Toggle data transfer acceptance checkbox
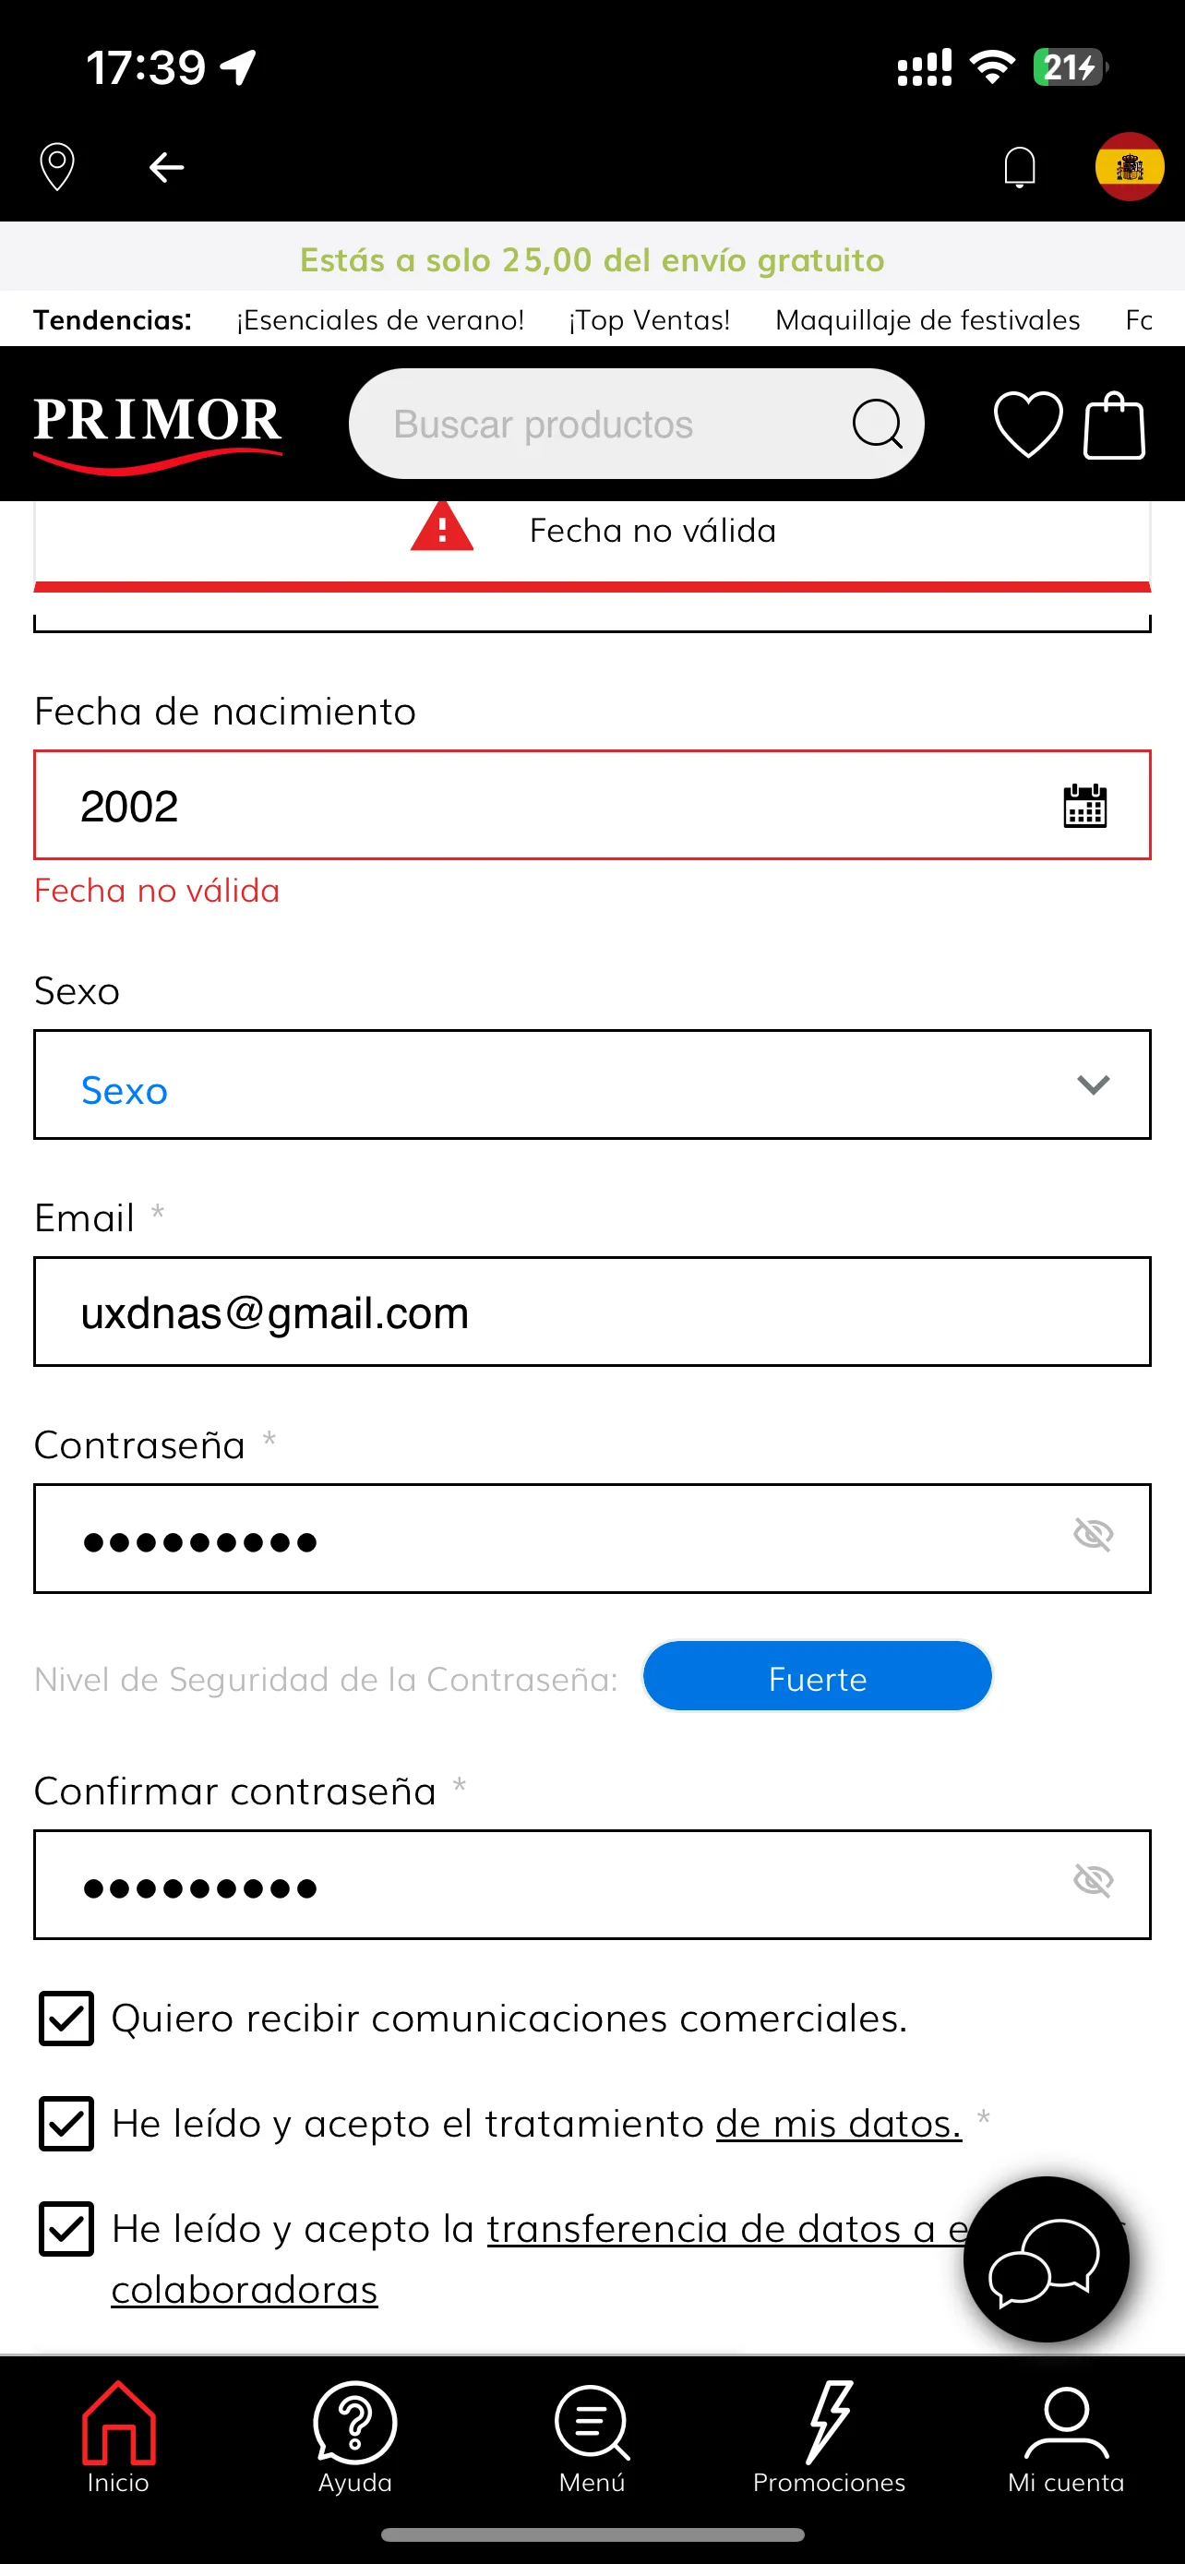 click(x=66, y=2229)
